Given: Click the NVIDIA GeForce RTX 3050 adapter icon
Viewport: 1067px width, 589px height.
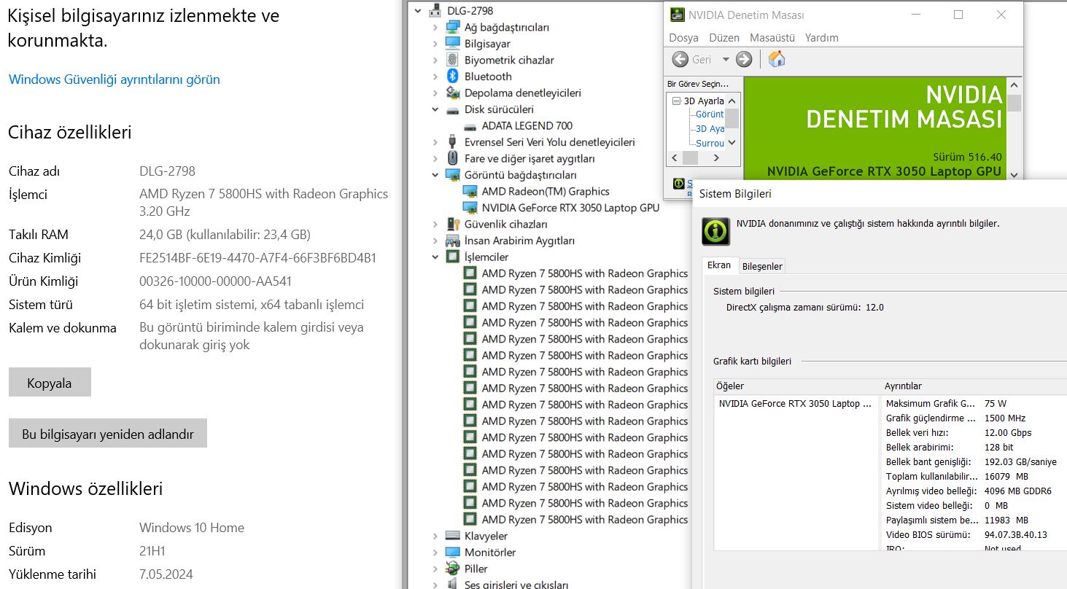Looking at the screenshot, I should [470, 208].
